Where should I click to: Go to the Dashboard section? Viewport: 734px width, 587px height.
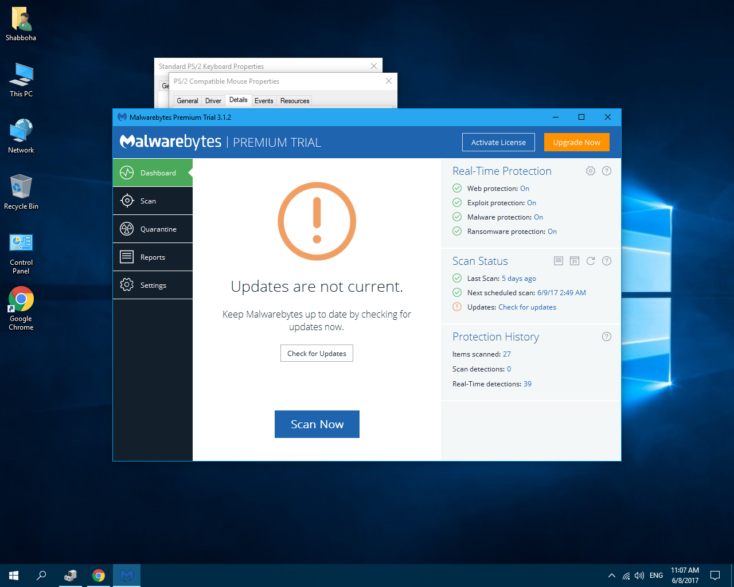[153, 173]
